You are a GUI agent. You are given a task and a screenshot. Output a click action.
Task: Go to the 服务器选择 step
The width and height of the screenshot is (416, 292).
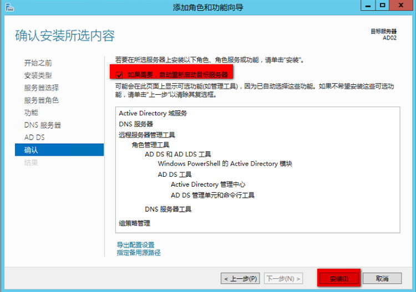pyautogui.click(x=42, y=88)
